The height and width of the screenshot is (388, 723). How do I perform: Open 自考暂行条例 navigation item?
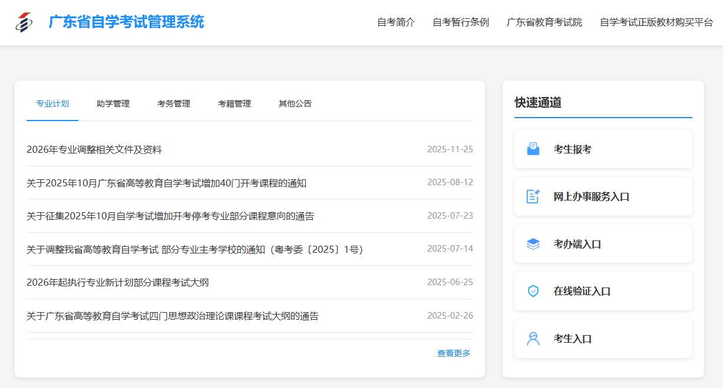461,22
